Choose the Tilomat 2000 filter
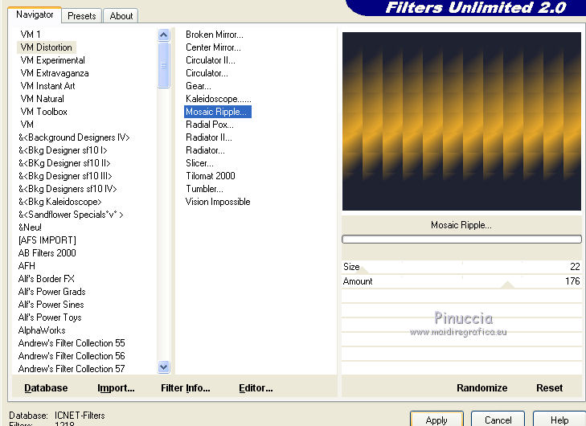Image resolution: width=586 pixels, height=426 pixels. 211,176
